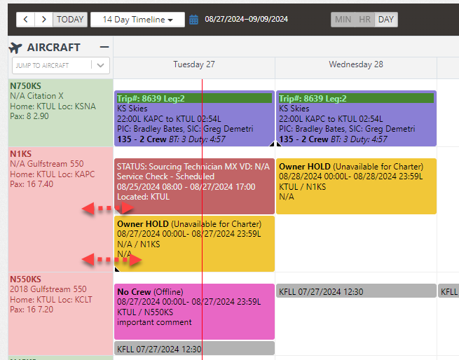This screenshot has width=459, height=360.
Task: Switch timeline scale to HR
Action: point(364,20)
